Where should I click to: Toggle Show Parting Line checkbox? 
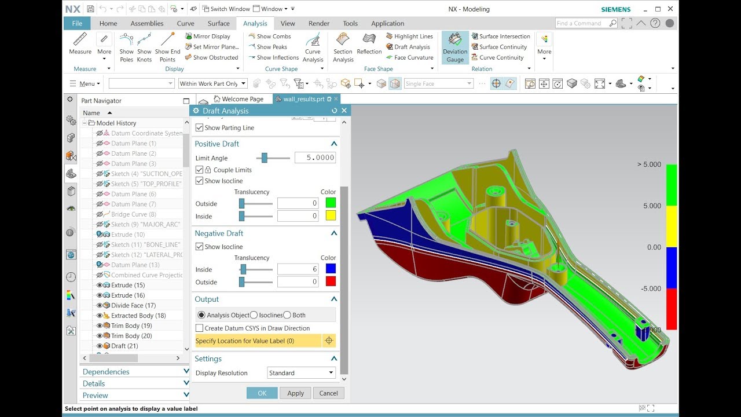point(199,127)
